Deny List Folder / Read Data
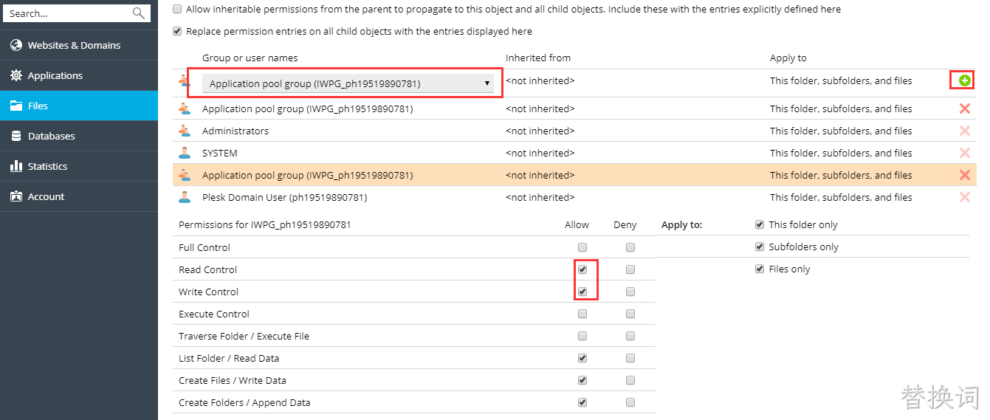This screenshot has width=990, height=420. (x=630, y=358)
